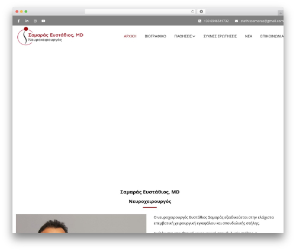Go to ΑΡΧΙΚΗ menu item

tap(130, 36)
